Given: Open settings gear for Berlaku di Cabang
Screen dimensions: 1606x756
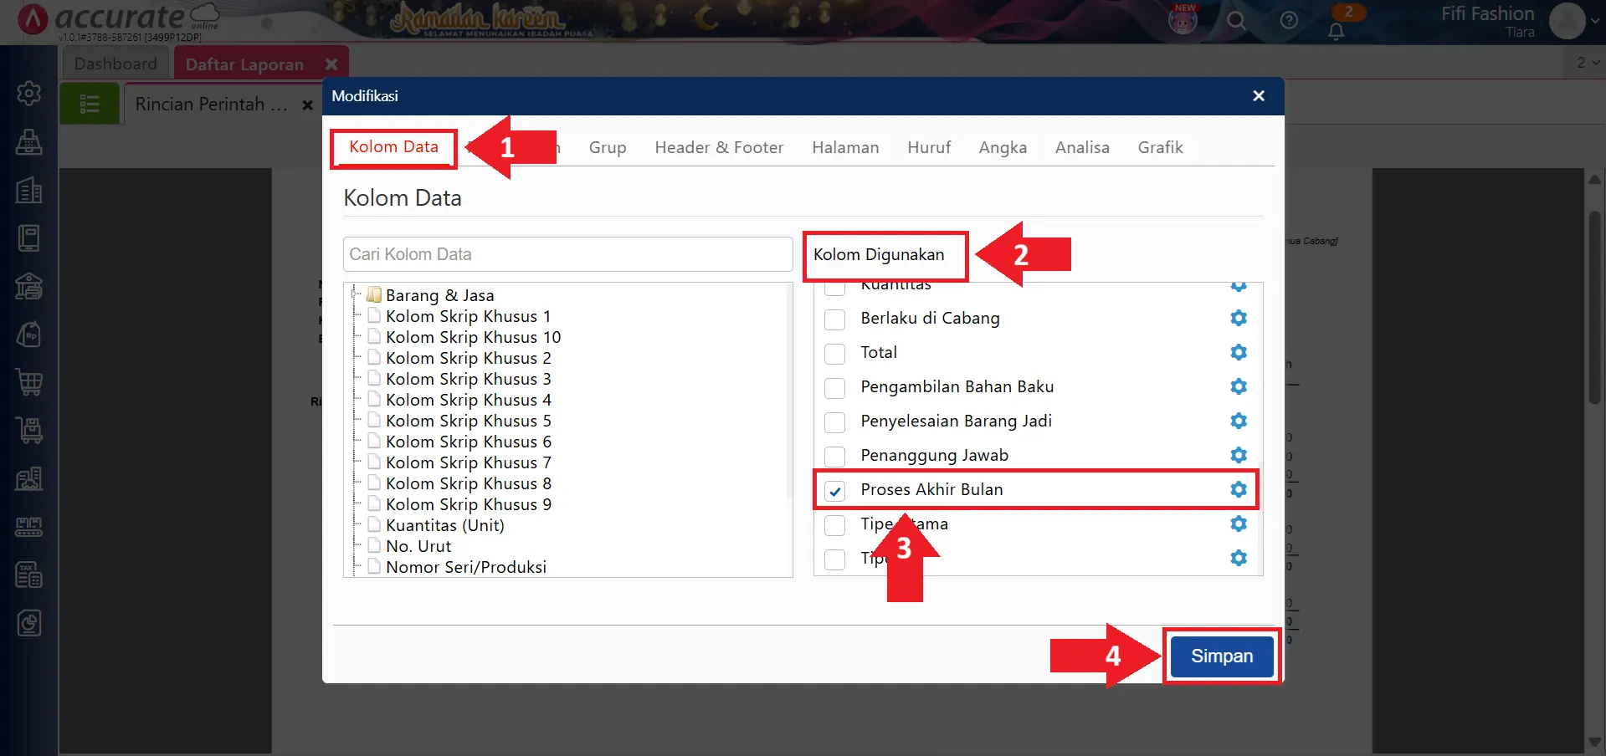Looking at the screenshot, I should (x=1238, y=318).
